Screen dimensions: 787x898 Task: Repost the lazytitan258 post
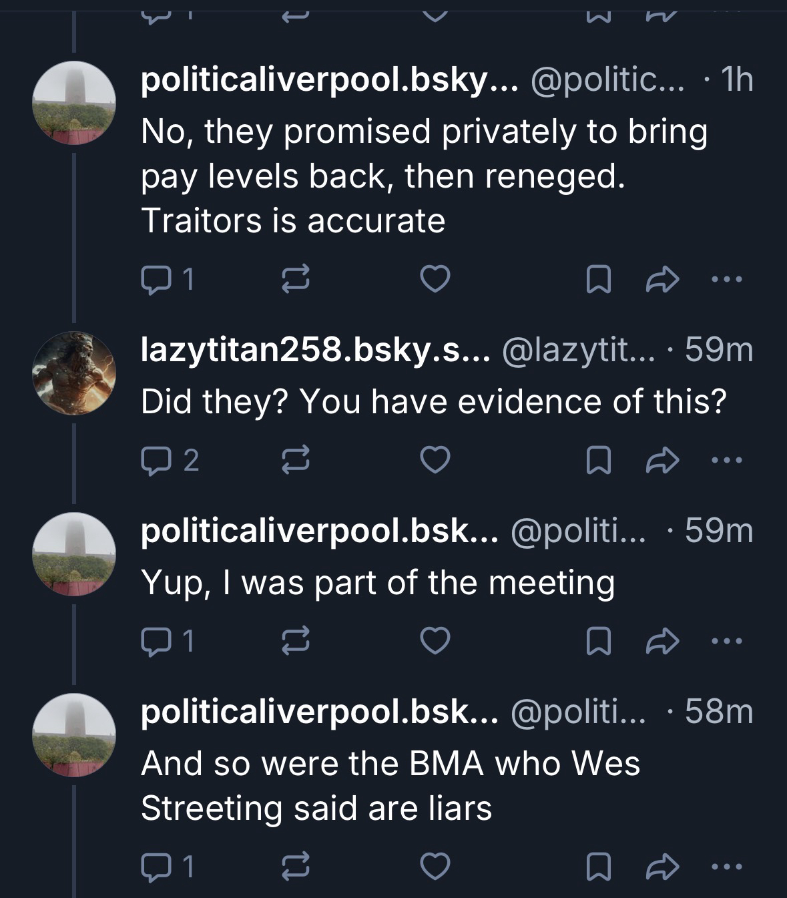(x=296, y=460)
